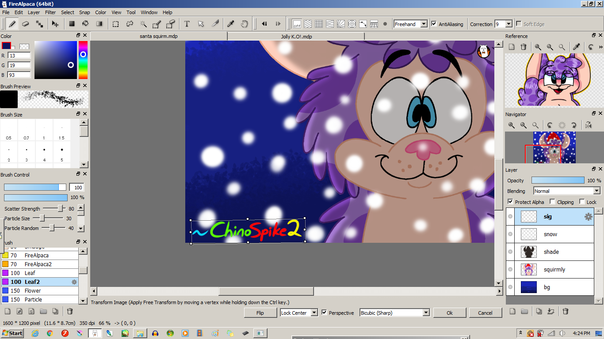This screenshot has height=339, width=604.
Task: Select the Flower brush in list
Action: pyautogui.click(x=40, y=291)
